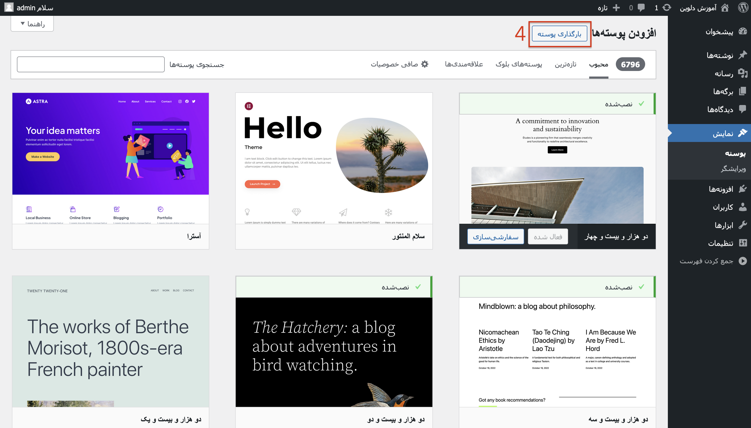Click the افزودن پوسته‌ها page heading
Image resolution: width=751 pixels, height=428 pixels.
pos(624,33)
